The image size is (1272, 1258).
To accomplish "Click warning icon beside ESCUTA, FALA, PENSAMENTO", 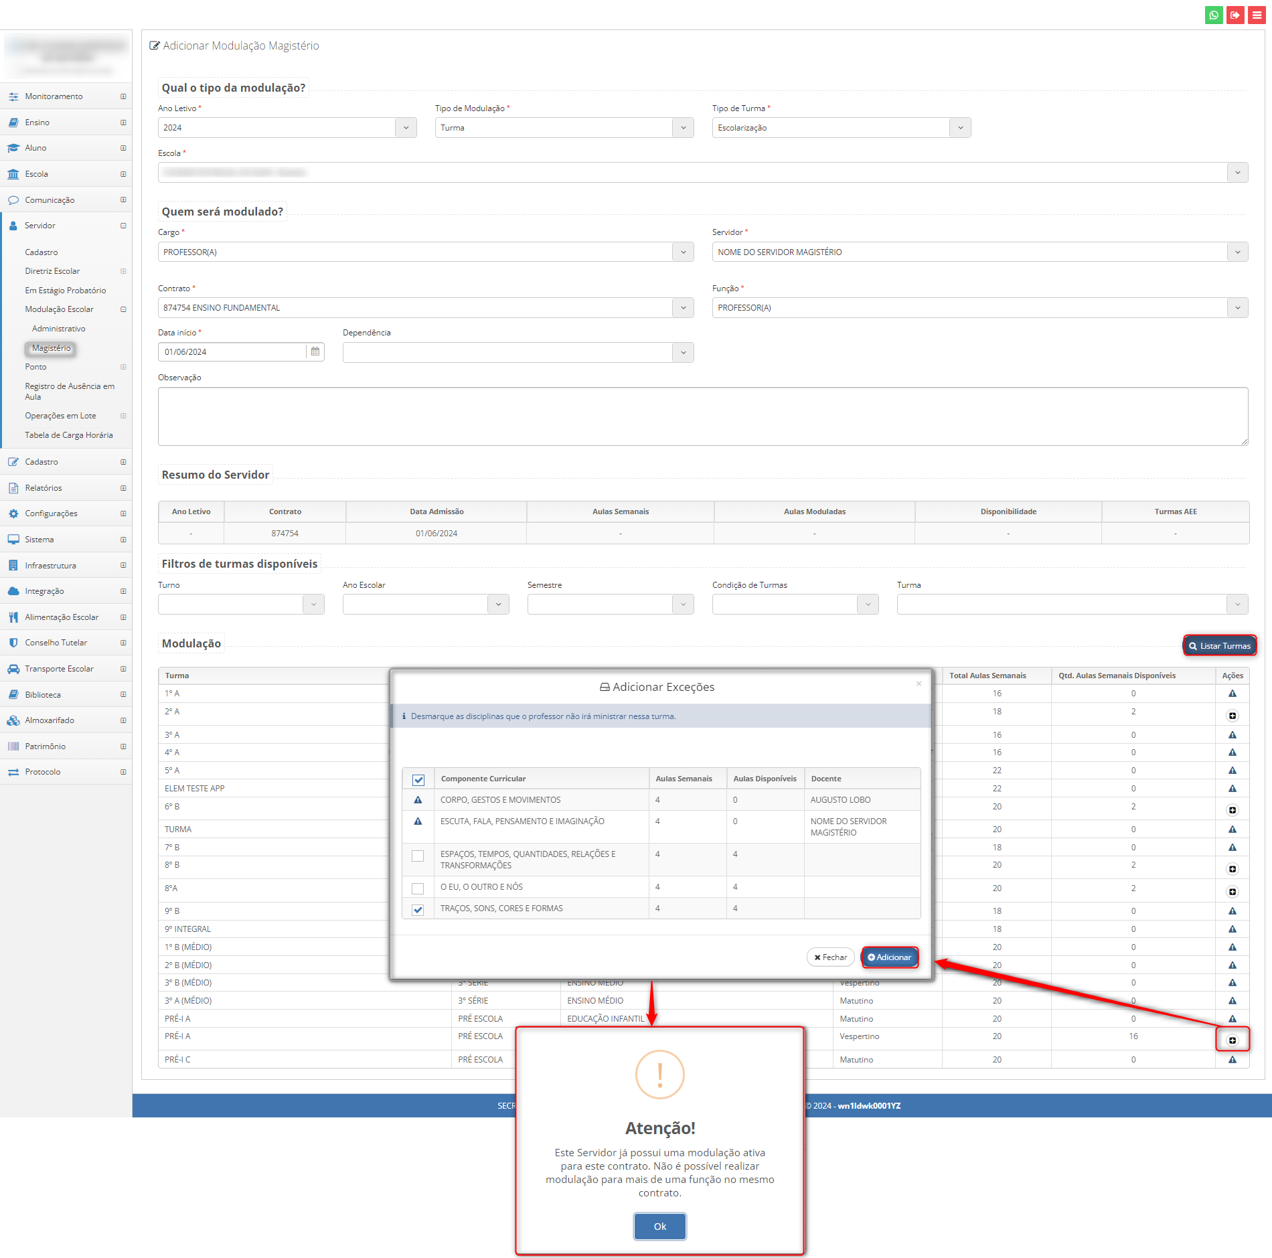I will tap(418, 821).
